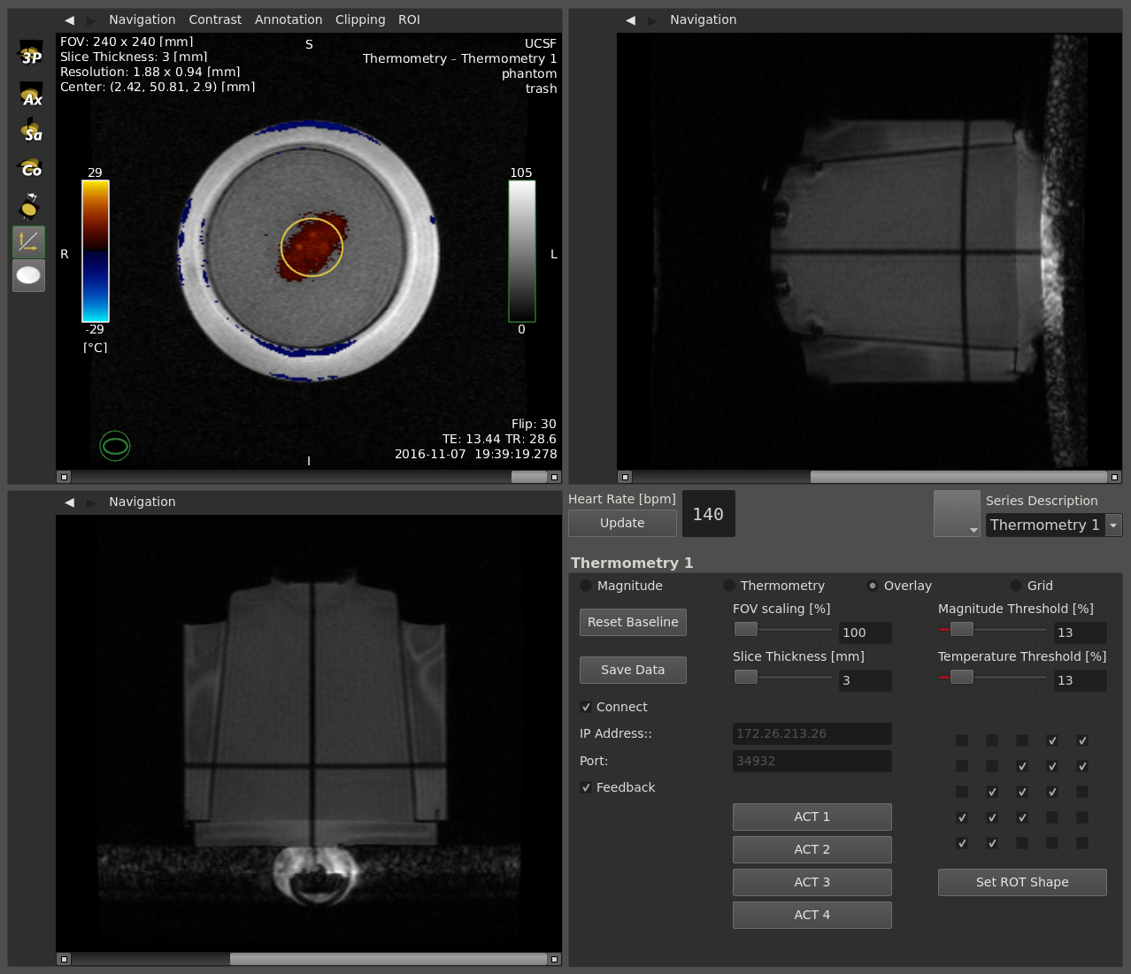The image size is (1131, 974).
Task: Toggle the measurement axes tool icon
Action: [x=28, y=242]
